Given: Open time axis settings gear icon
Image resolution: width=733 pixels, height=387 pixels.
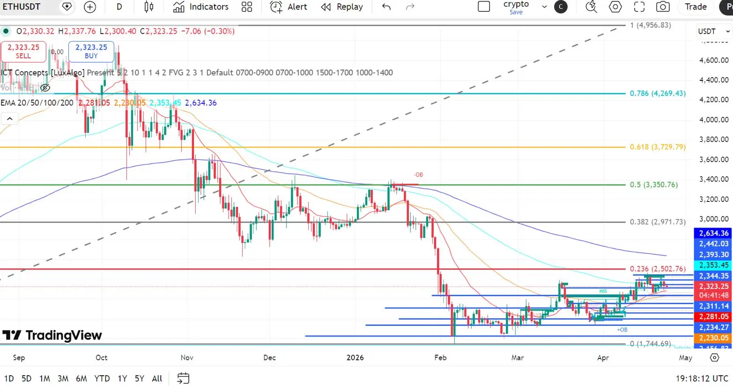Looking at the screenshot, I should [x=714, y=358].
